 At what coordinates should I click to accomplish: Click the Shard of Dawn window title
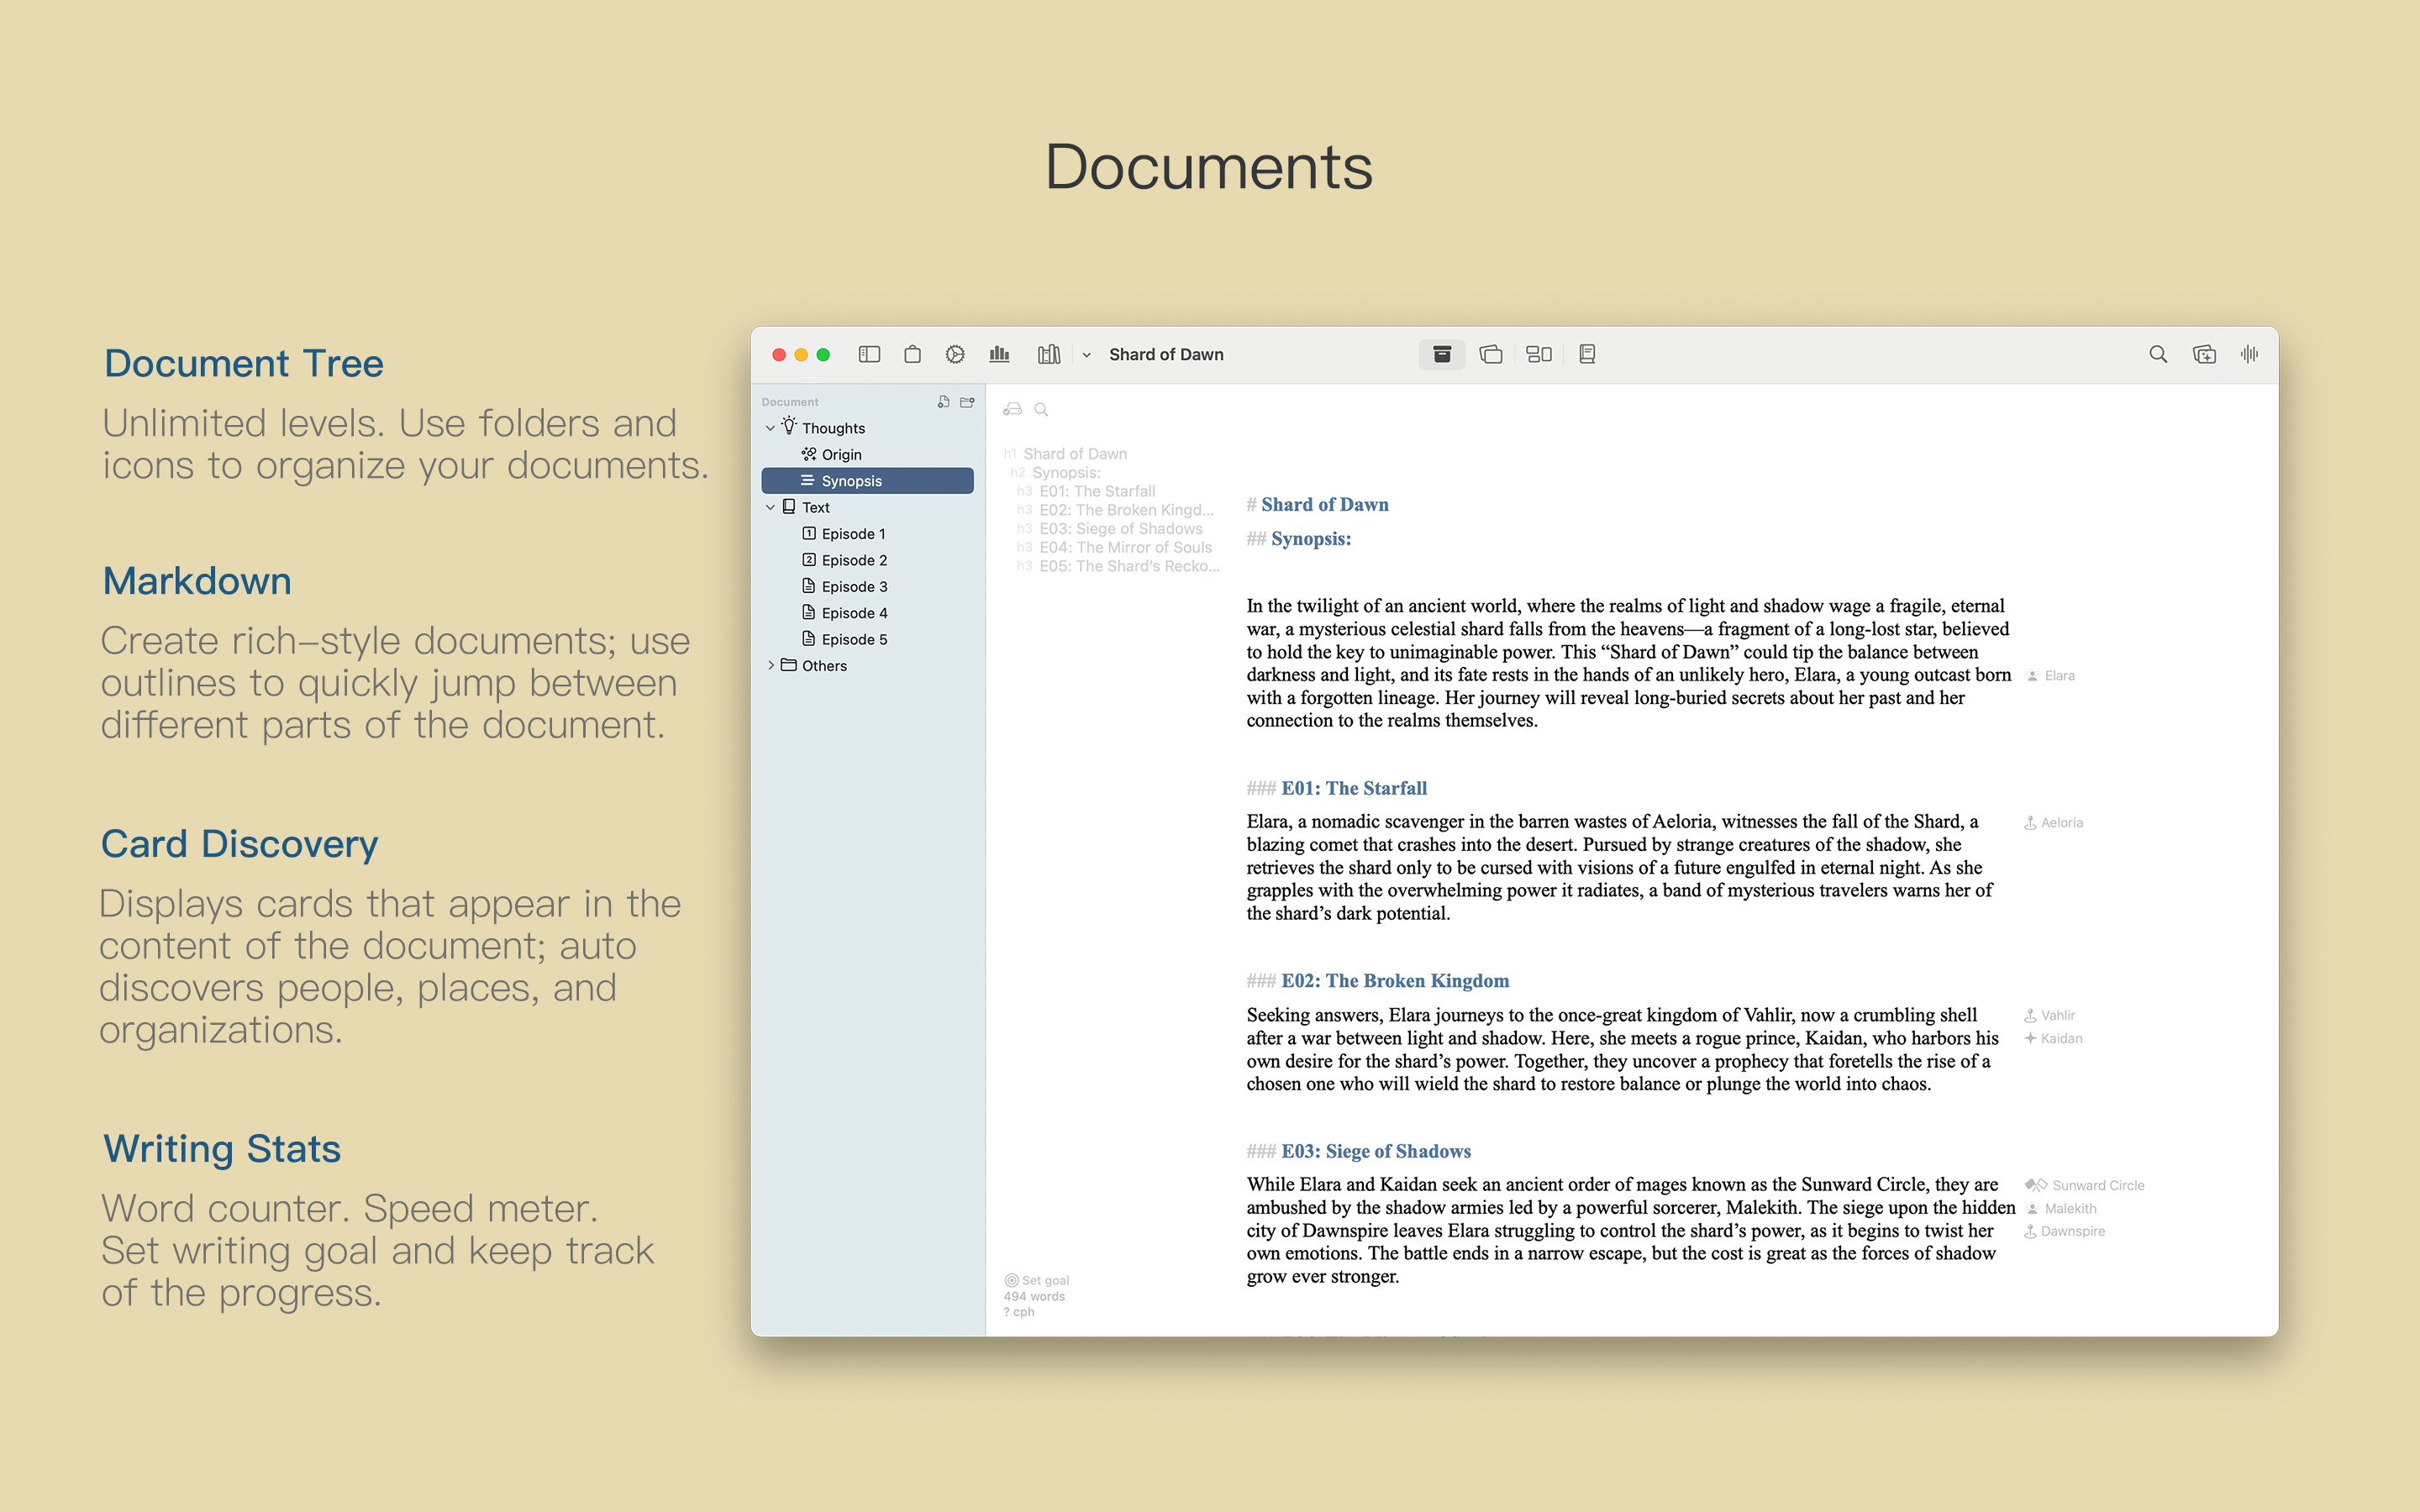click(1166, 355)
